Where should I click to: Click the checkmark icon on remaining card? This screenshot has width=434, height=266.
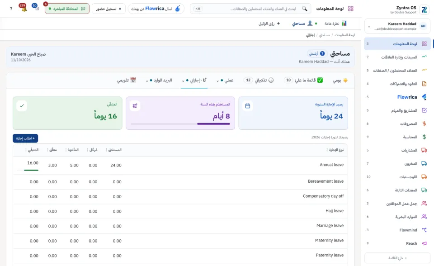(x=22, y=106)
